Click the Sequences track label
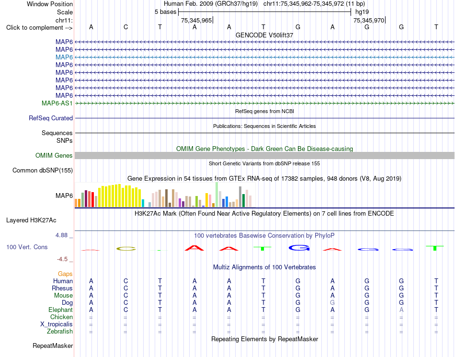Image resolution: width=455 pixels, height=357 pixels. click(57, 133)
